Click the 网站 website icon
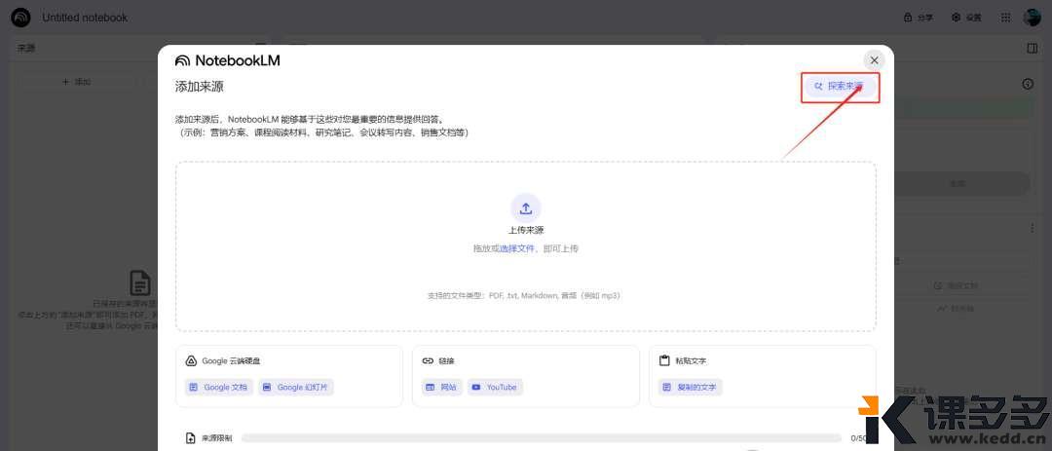The height and width of the screenshot is (451, 1052). click(431, 388)
